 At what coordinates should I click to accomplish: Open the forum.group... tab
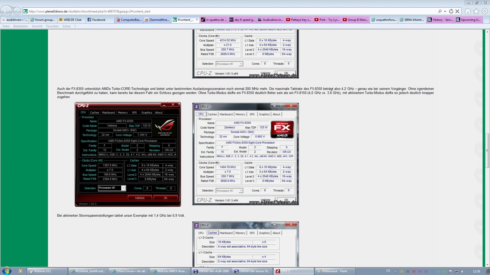[43, 20]
